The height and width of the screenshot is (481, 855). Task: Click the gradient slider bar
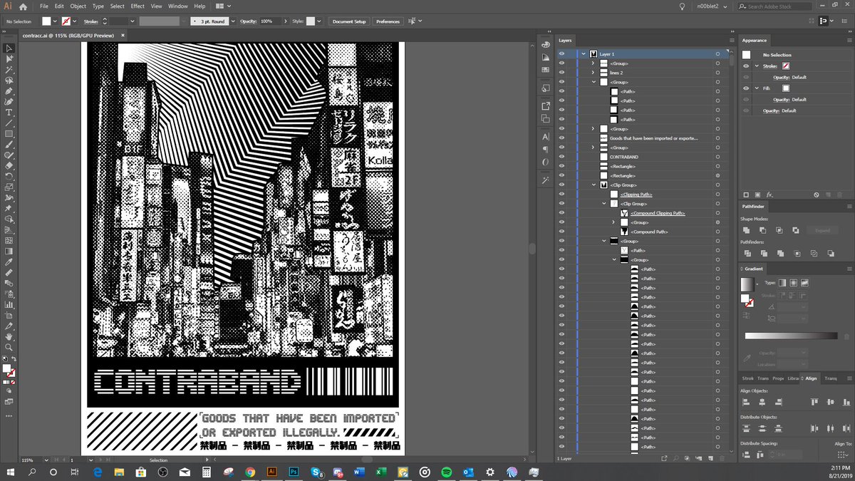click(791, 336)
